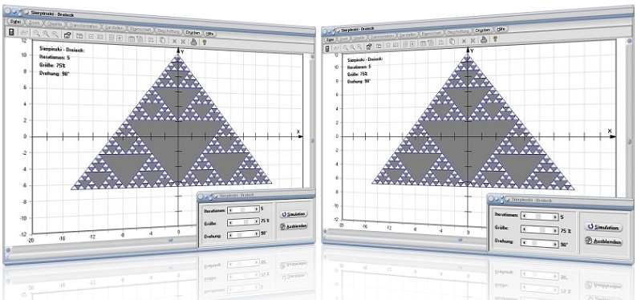The height and width of the screenshot is (300, 637).
Task: Click the calculator icon in the right window toolbar
Action: [327, 48]
